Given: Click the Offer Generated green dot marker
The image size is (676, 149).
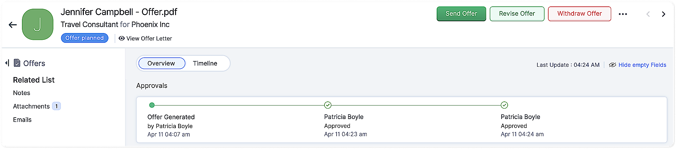Looking at the screenshot, I should point(152,105).
